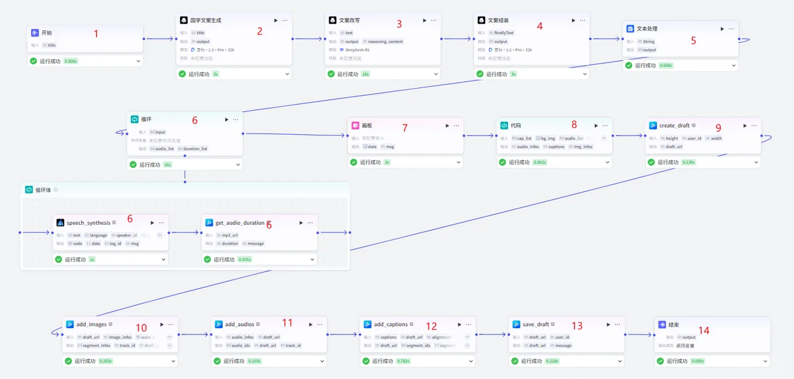Run the create_draft node via play icon

[745, 125]
